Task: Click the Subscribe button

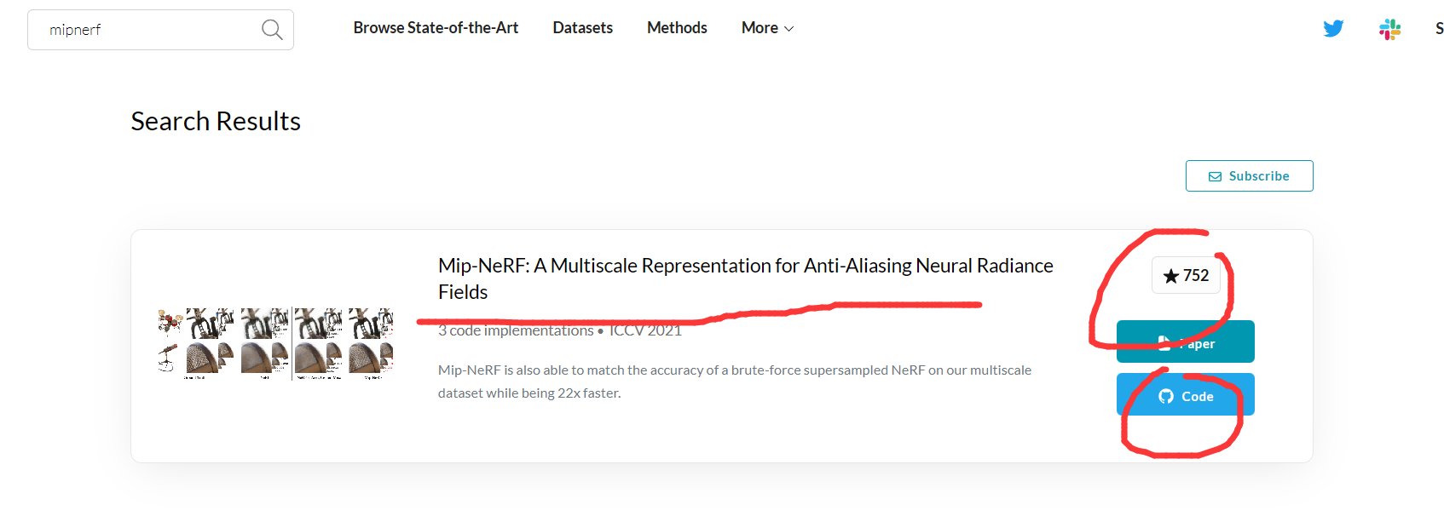Action: (x=1249, y=175)
